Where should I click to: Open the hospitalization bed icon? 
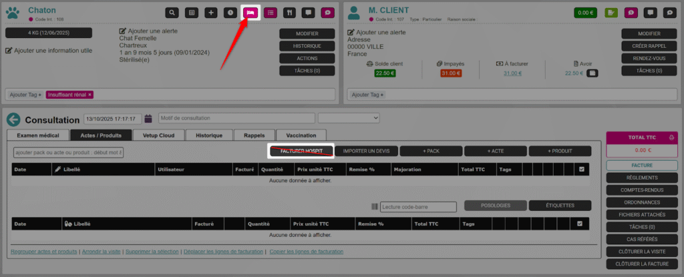251,13
